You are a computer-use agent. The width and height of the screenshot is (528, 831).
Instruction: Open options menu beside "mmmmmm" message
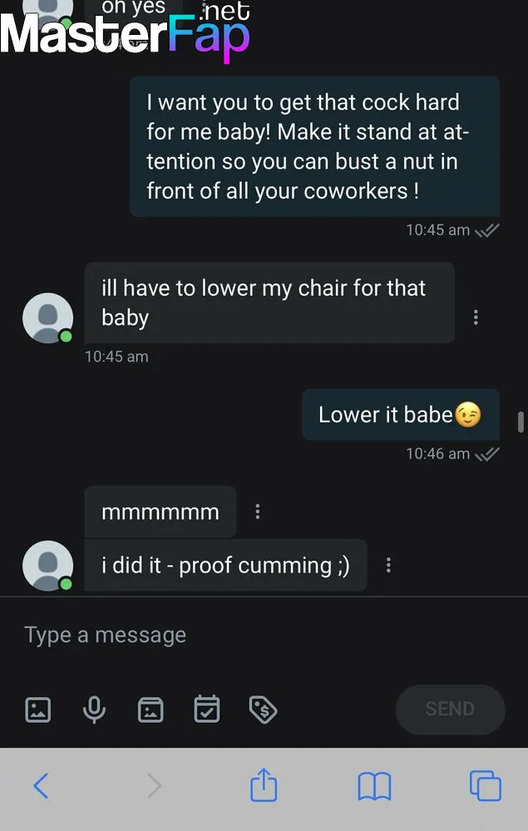[257, 511]
